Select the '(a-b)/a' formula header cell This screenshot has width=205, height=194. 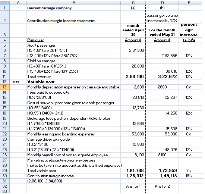point(189,40)
